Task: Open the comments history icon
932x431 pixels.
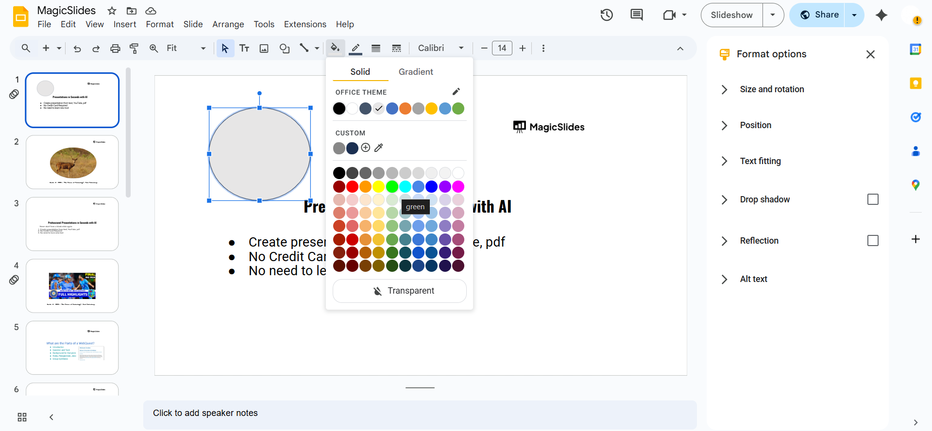Action: pos(636,15)
